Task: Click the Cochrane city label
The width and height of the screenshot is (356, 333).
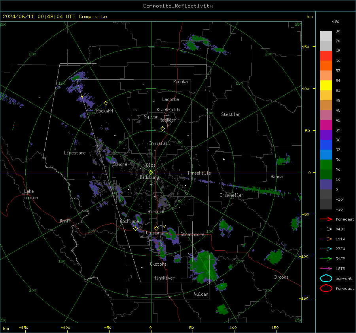Action: pos(129,221)
